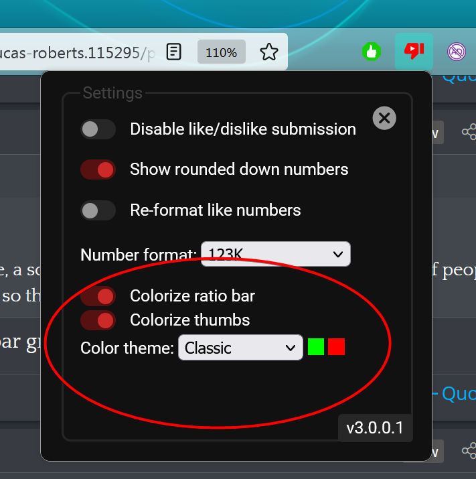This screenshot has height=479, width=476.
Task: Bookmark this page with the star icon
Action: [269, 52]
